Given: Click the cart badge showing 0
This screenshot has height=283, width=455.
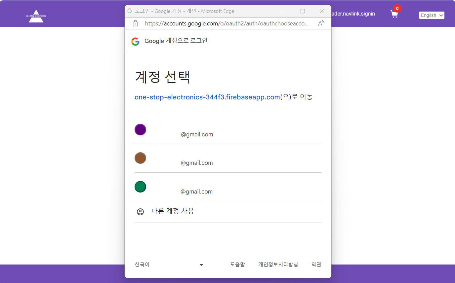Looking at the screenshot, I should pos(397,9).
